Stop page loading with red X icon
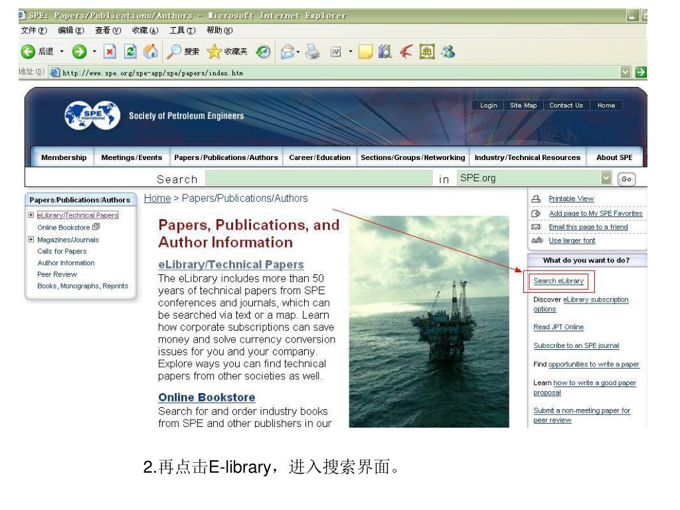The height and width of the screenshot is (510, 680). point(110,52)
